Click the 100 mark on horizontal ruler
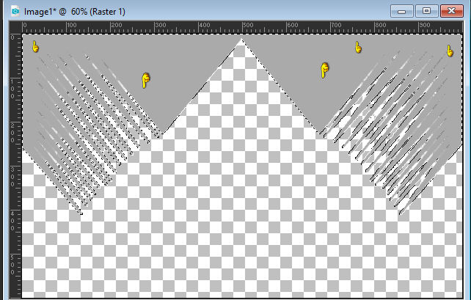Screen dimensions: 471x300 [71, 25]
